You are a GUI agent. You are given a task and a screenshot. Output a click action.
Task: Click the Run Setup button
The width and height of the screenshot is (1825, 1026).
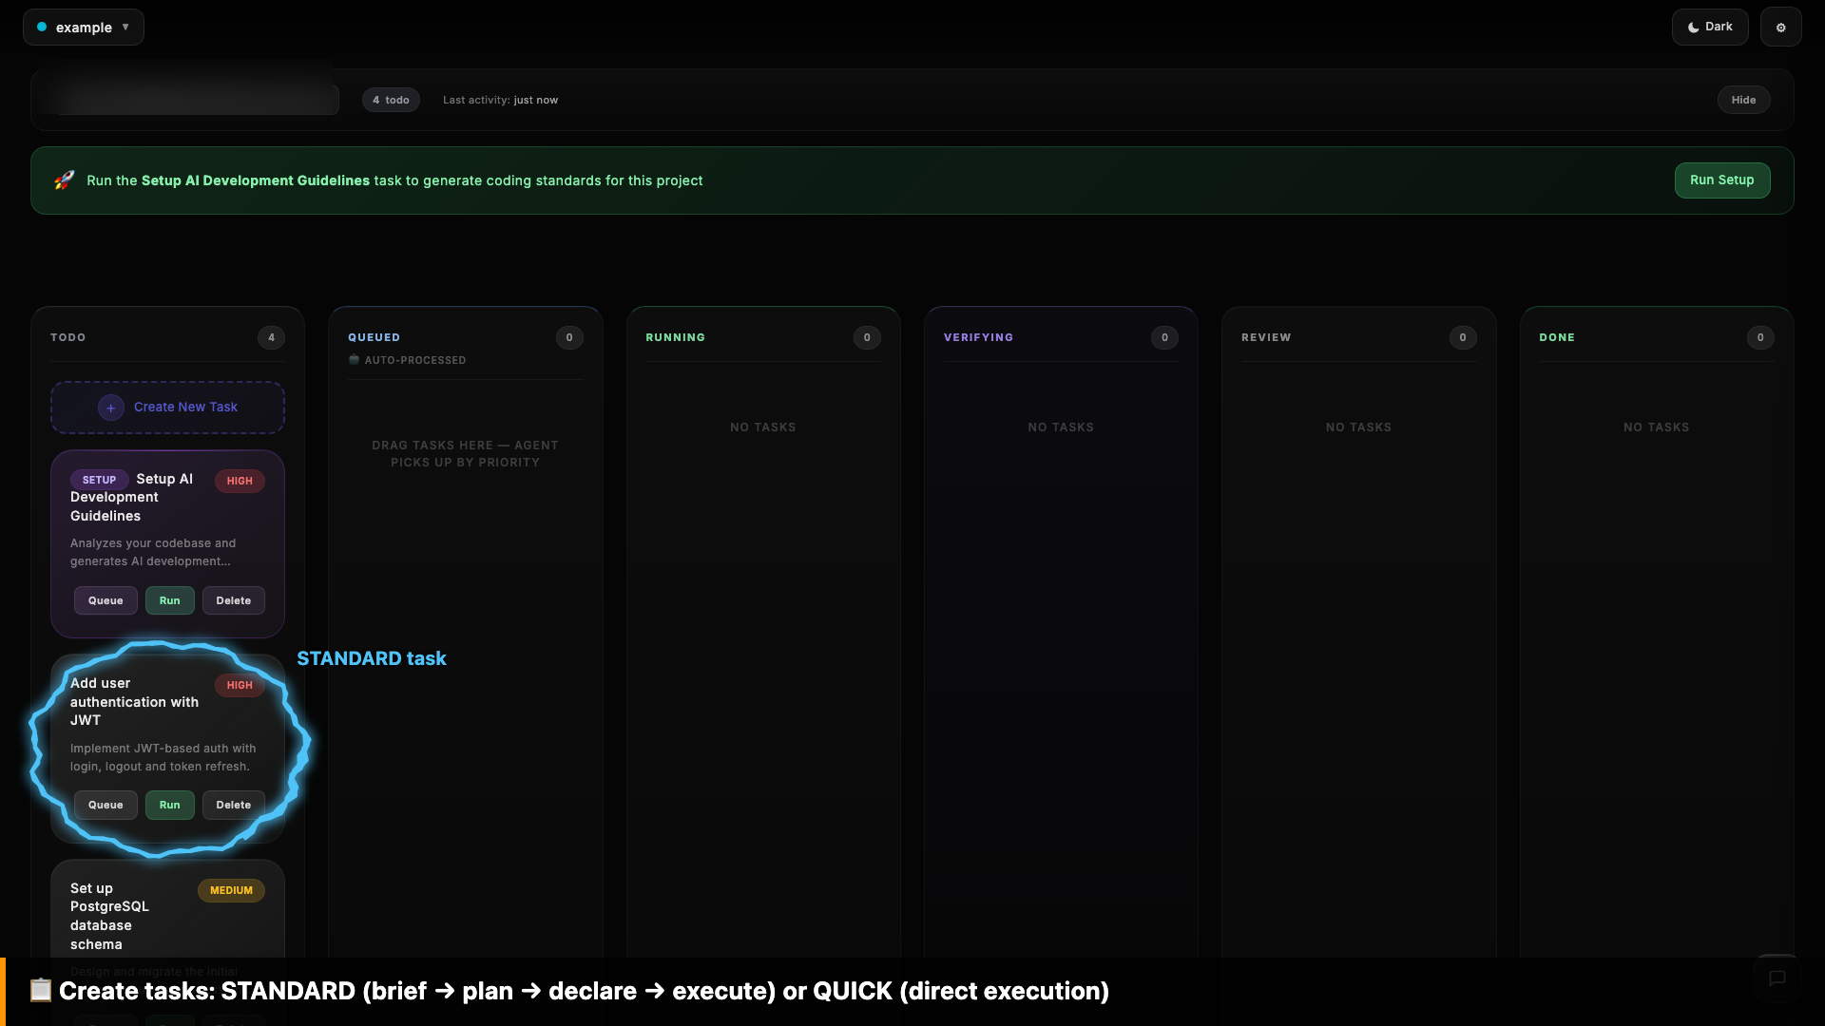pos(1721,180)
